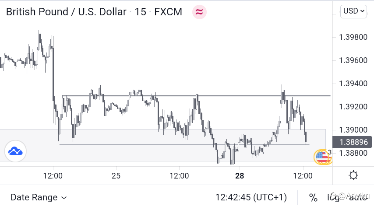This screenshot has width=374, height=210.
Task: Expand the Date Range menu
Action: [39, 197]
